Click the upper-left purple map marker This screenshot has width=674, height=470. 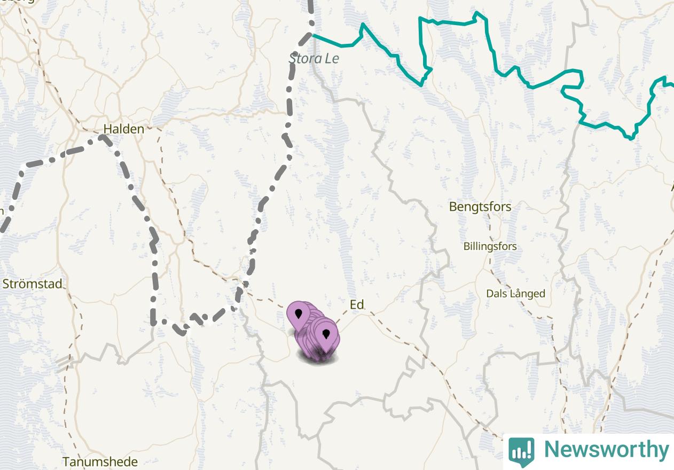pyautogui.click(x=298, y=315)
